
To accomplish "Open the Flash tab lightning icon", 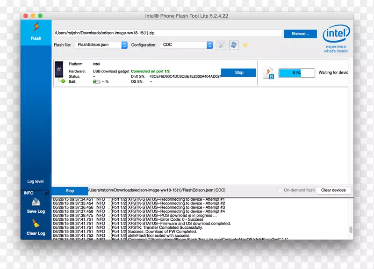I will coord(36,27).
